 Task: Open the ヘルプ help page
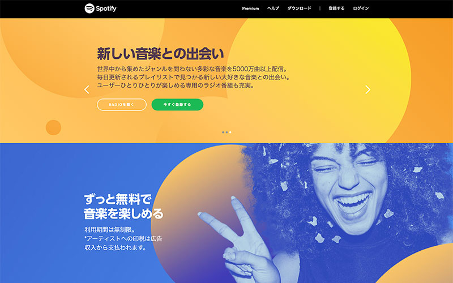(273, 8)
